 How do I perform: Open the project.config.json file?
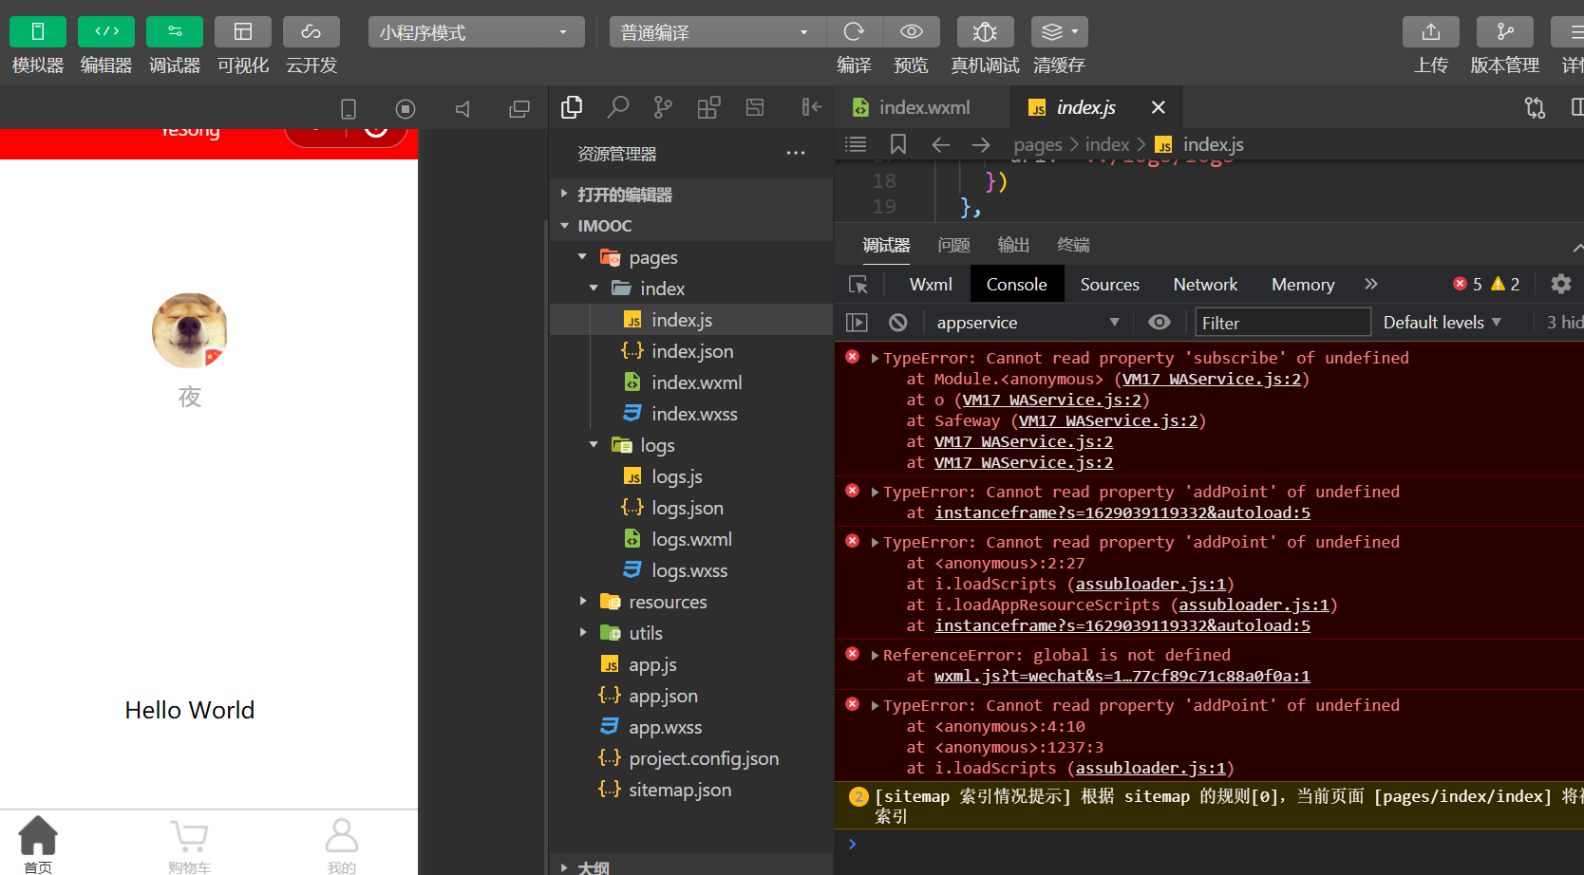tap(691, 758)
